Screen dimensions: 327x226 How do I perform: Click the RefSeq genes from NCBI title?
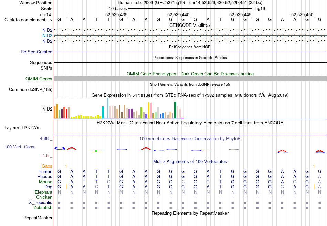pyautogui.click(x=190, y=47)
